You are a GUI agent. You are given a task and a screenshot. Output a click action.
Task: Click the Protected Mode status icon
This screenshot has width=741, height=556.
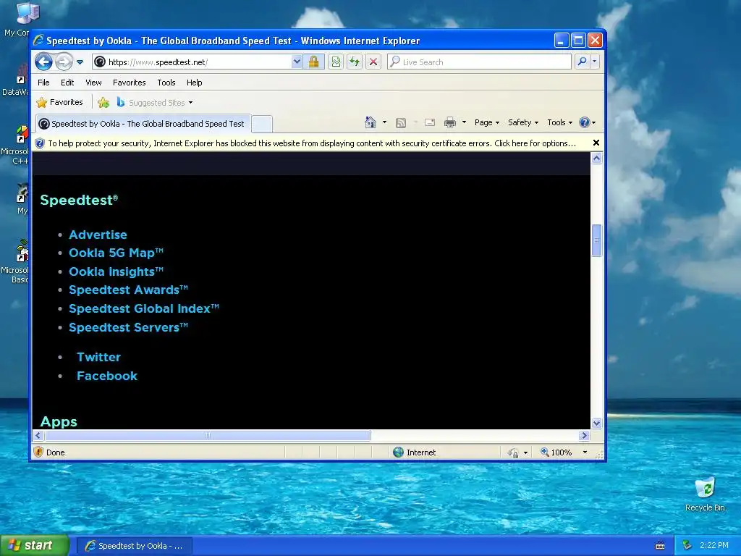513,452
